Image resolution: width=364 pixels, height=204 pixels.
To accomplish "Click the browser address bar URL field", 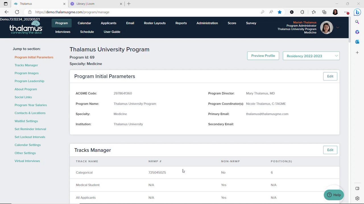I will click(x=142, y=12).
